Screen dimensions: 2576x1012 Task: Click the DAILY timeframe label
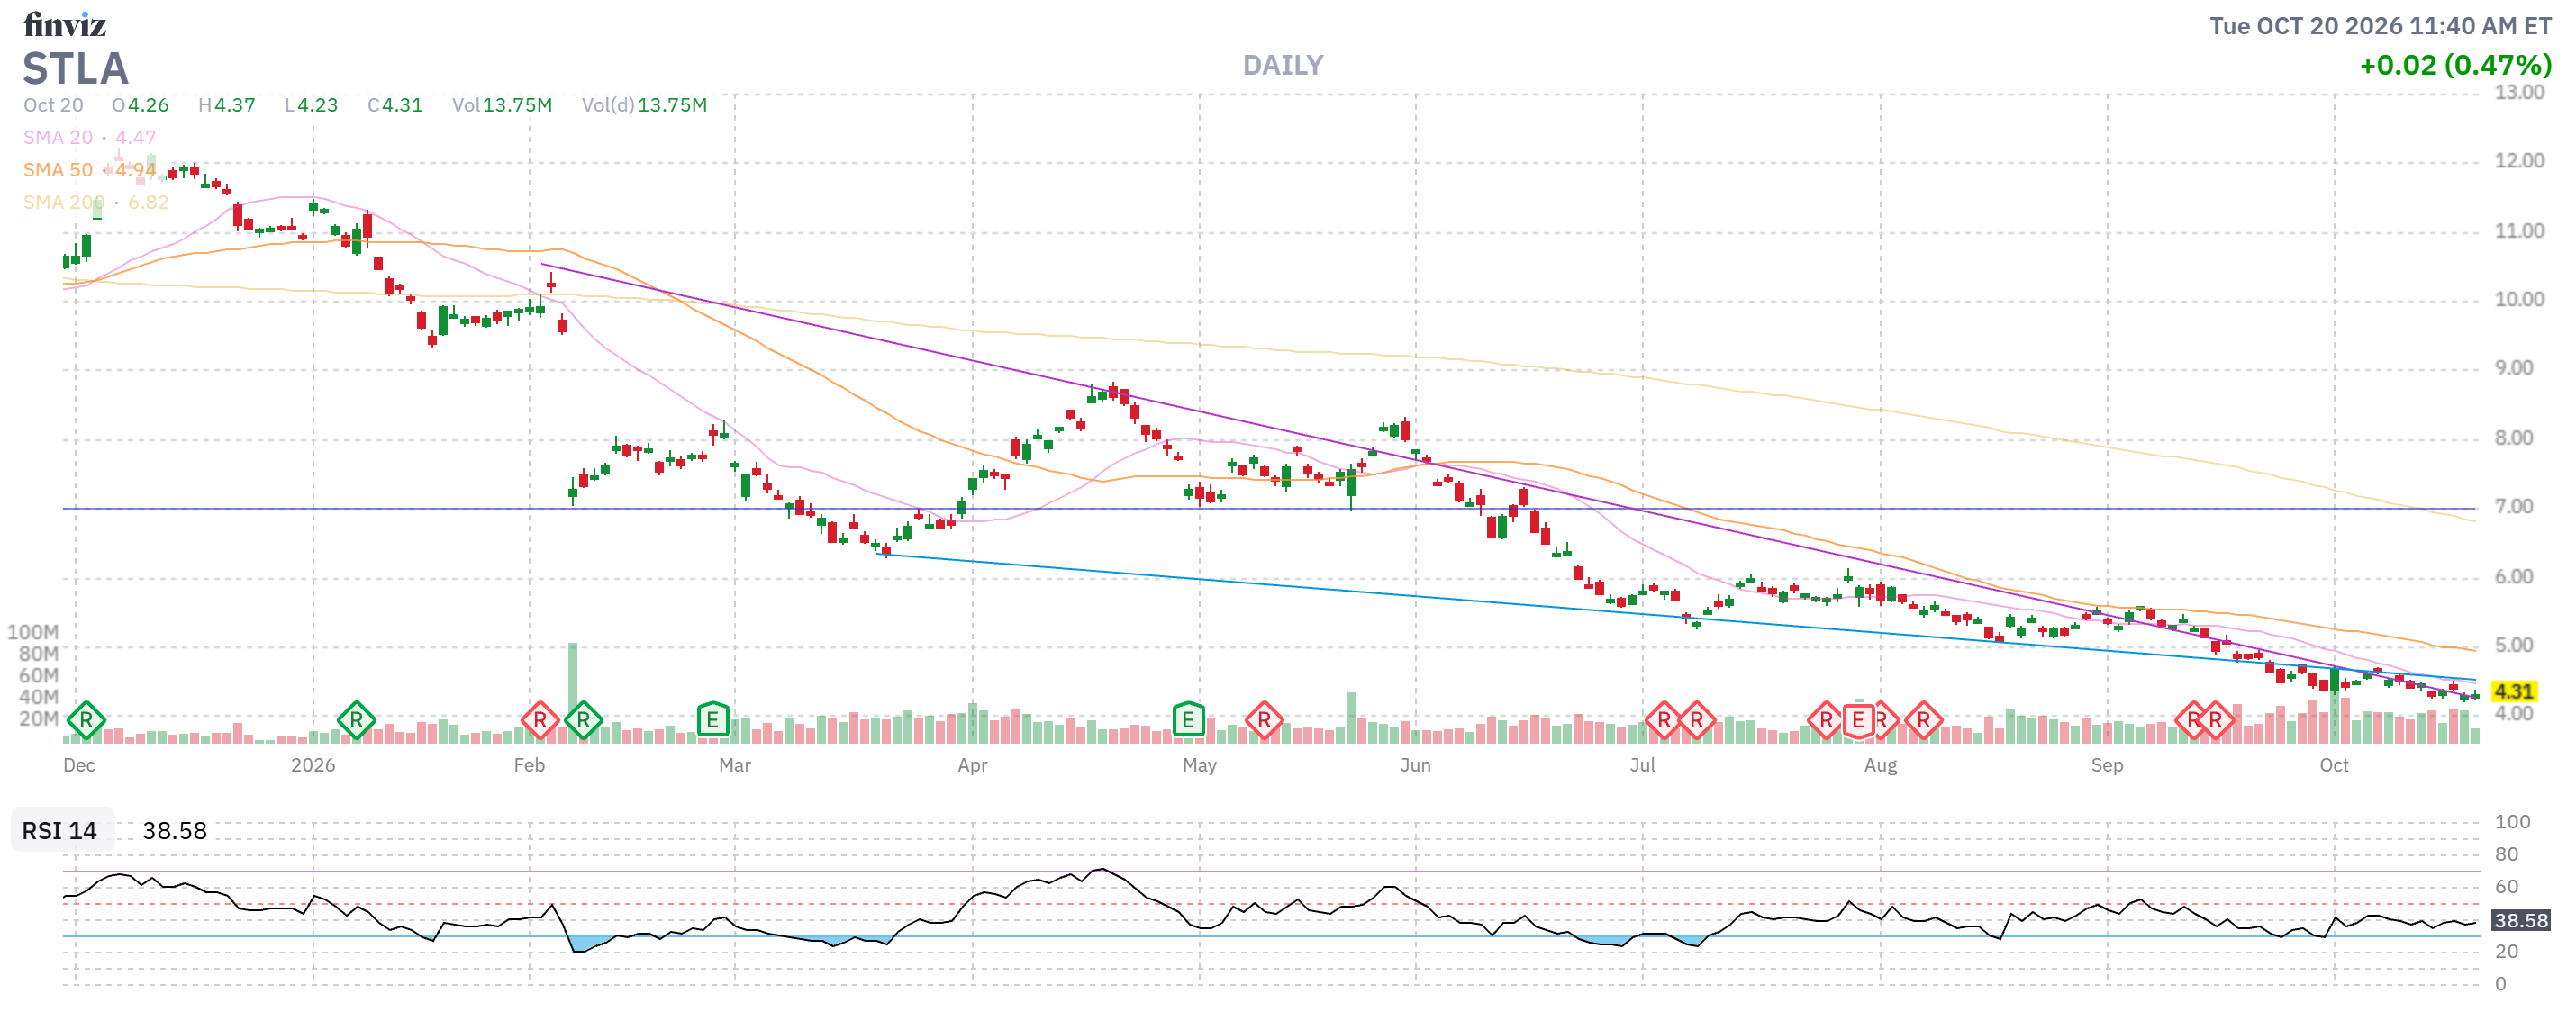click(1282, 66)
